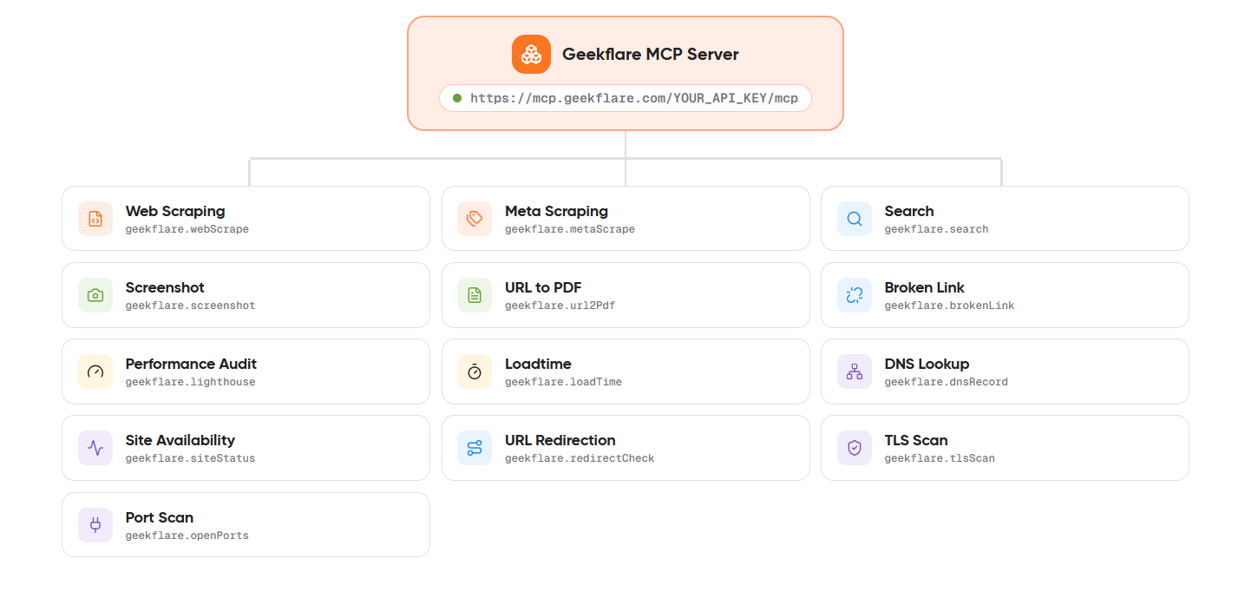
Task: Select the MCP server URL field
Action: (626, 98)
